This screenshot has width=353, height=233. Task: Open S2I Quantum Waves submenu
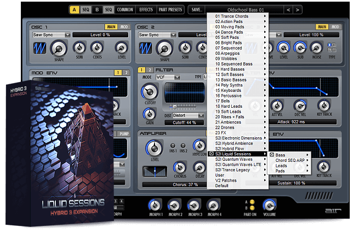237,159
